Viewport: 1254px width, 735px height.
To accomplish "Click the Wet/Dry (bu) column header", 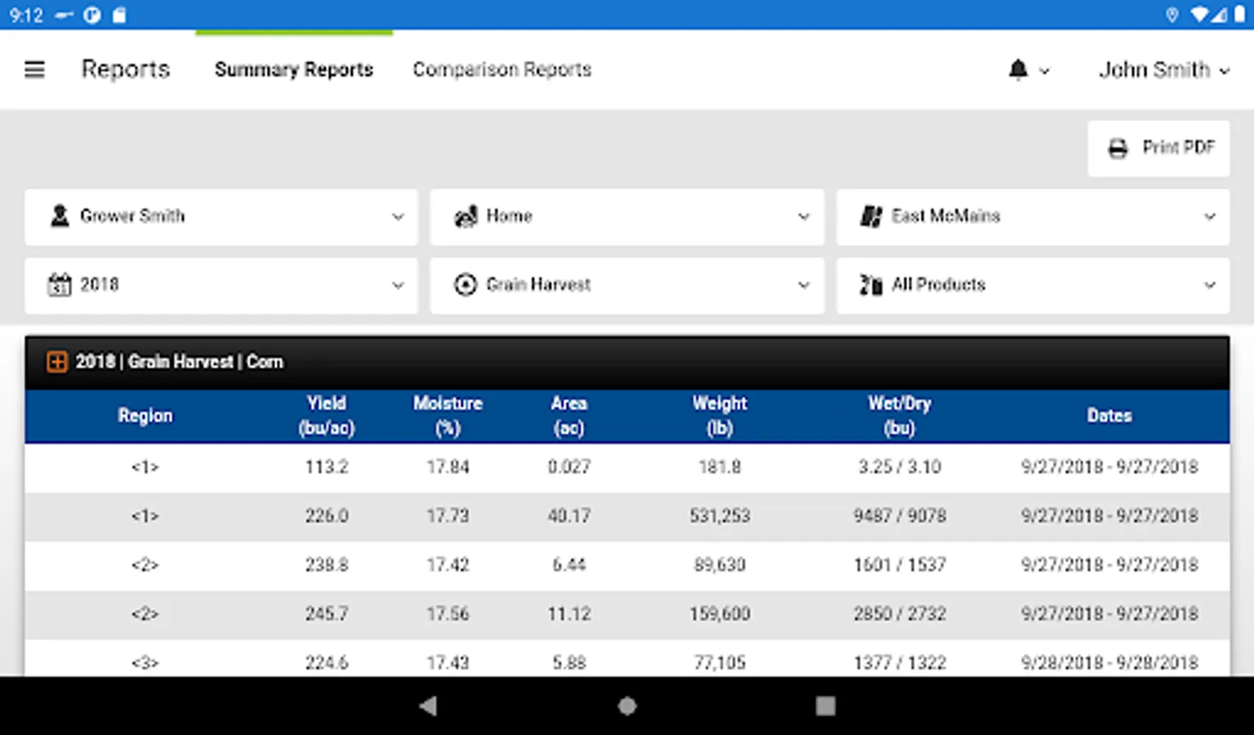I will 900,416.
